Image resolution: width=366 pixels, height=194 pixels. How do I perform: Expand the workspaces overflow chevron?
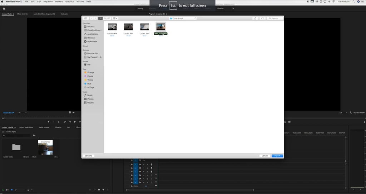click(x=233, y=9)
